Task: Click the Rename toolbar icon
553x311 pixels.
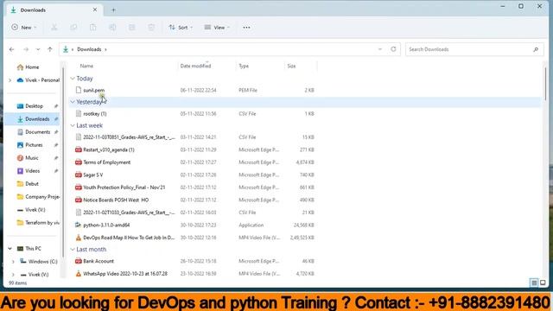Action: click(x=112, y=27)
